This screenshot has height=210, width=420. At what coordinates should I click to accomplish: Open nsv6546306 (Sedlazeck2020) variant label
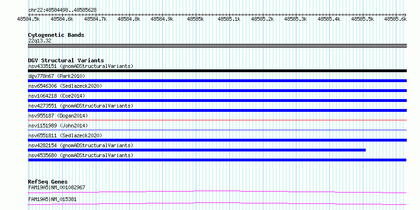pos(65,86)
